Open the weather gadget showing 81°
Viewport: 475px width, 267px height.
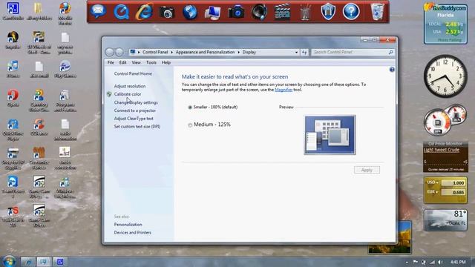click(x=445, y=220)
